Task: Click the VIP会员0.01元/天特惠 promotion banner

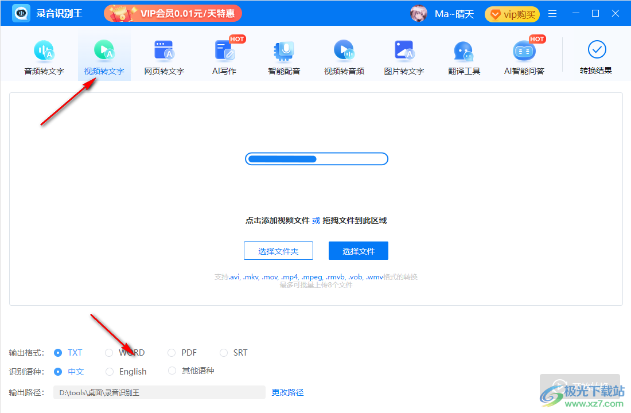Action: [173, 14]
